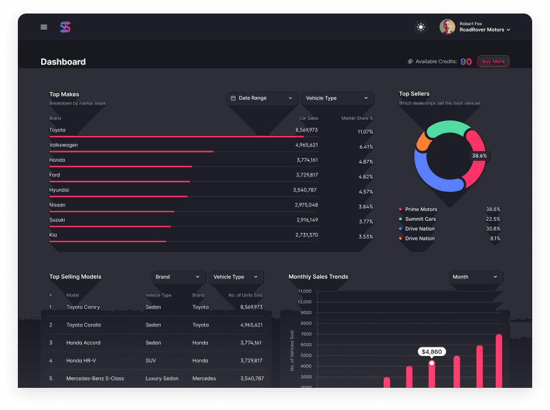Viewport: 550px width, 410px height.
Task: Expand the RoadRover Motors account dropdown
Action: tap(508, 30)
